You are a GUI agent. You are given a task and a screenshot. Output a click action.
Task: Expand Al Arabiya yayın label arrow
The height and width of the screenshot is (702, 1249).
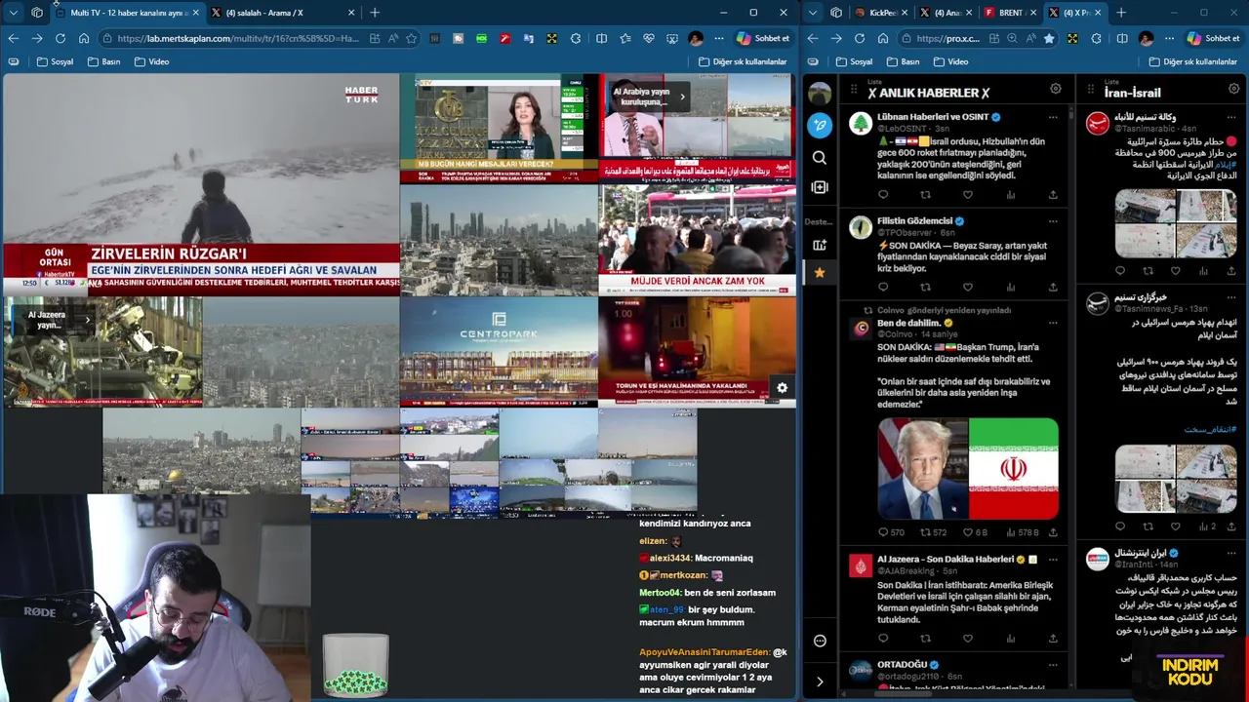tap(682, 97)
